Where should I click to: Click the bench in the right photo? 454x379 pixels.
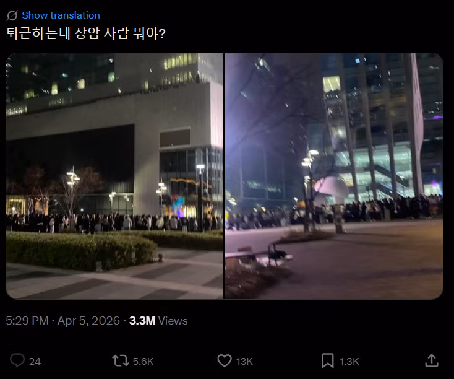pyautogui.click(x=258, y=256)
